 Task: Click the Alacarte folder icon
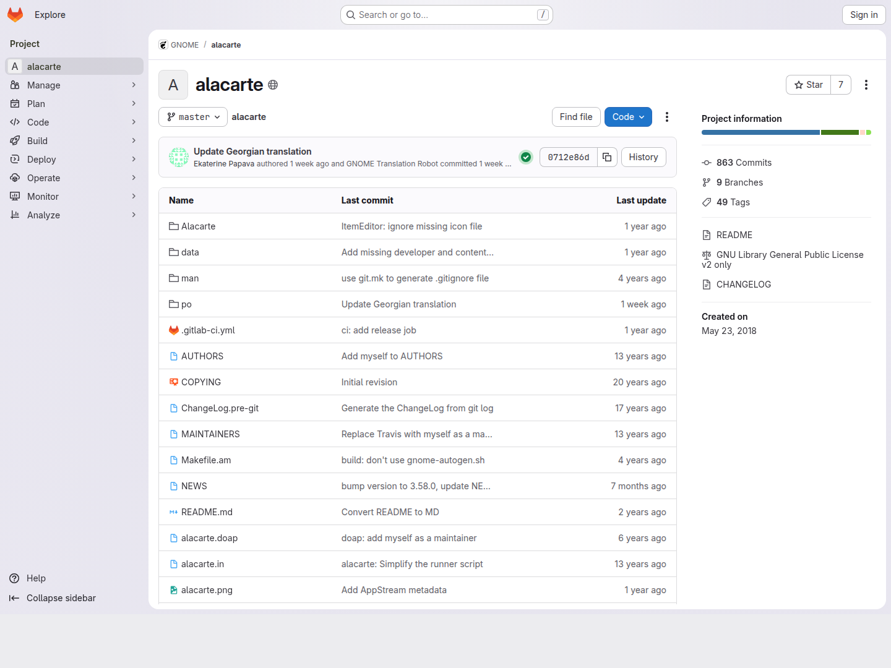[174, 226]
